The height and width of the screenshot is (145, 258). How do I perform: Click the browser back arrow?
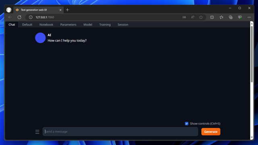pos(10,17)
